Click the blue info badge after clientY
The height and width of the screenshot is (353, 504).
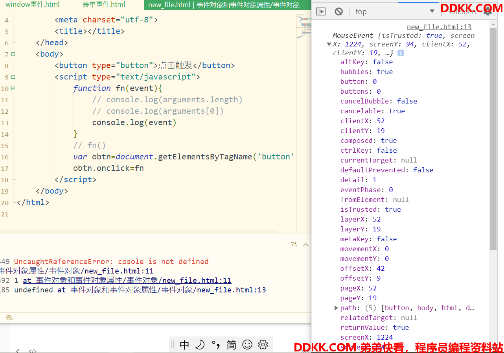click(x=401, y=53)
